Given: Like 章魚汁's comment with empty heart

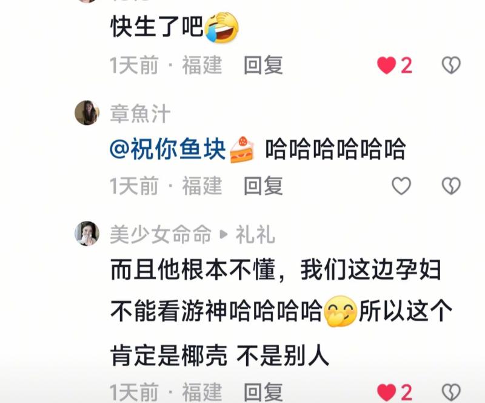Looking at the screenshot, I should pos(401,186).
